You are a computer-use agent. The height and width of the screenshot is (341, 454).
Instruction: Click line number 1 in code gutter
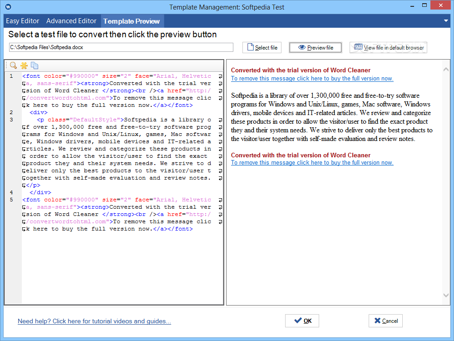click(x=11, y=76)
